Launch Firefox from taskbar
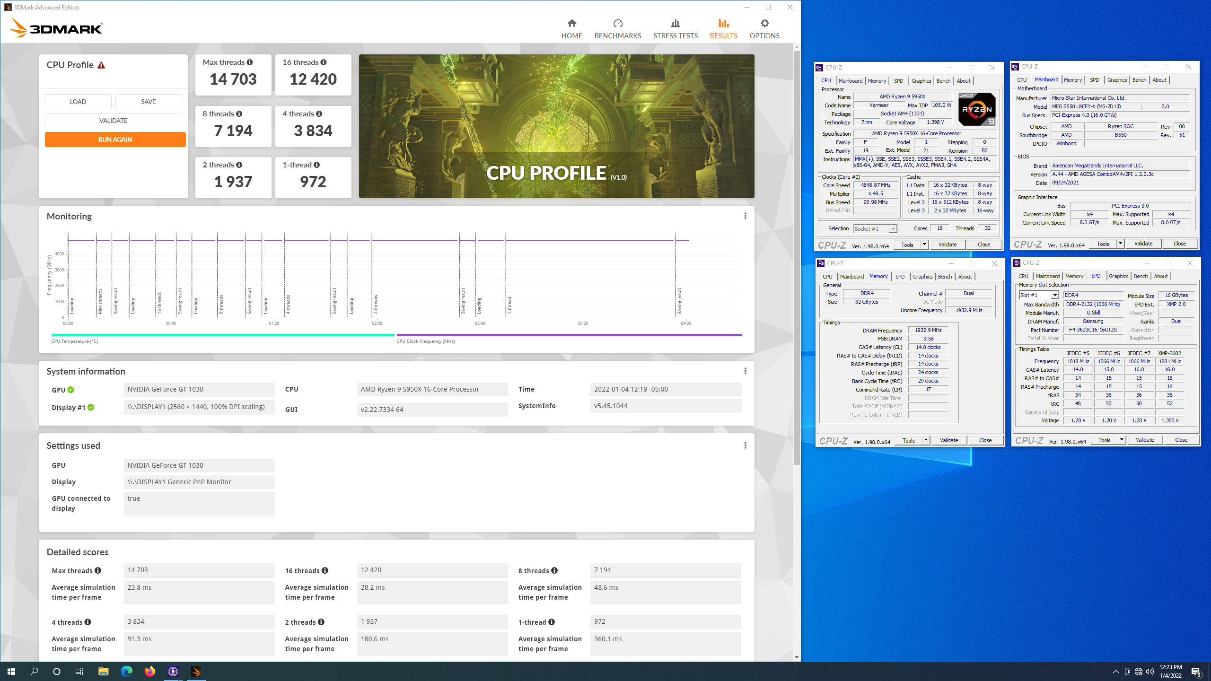1211x681 pixels. click(x=149, y=672)
